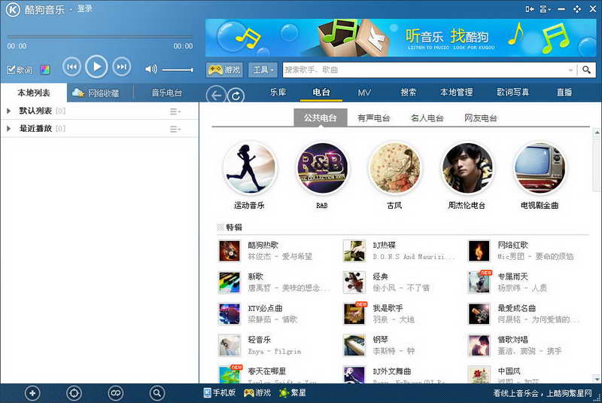Screen dimensions: 602x403
Task: Open the 专属雨天 channel icon
Action: pyautogui.click(x=479, y=282)
